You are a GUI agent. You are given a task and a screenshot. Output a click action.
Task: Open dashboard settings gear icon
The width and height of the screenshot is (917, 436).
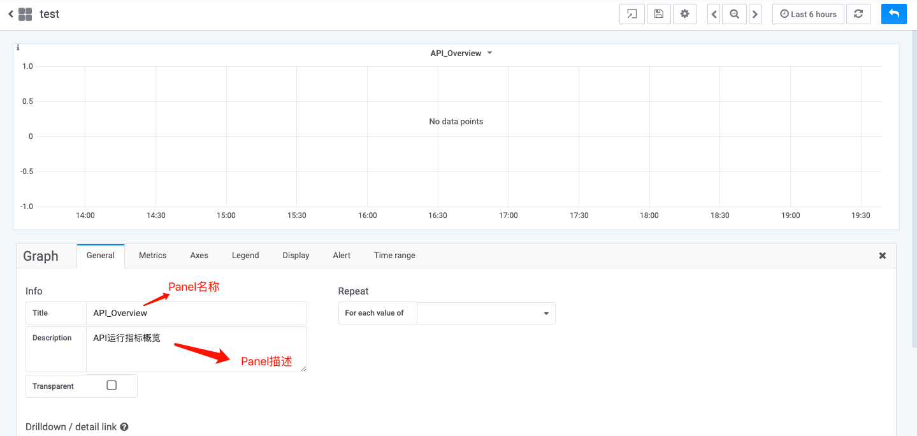pos(684,14)
